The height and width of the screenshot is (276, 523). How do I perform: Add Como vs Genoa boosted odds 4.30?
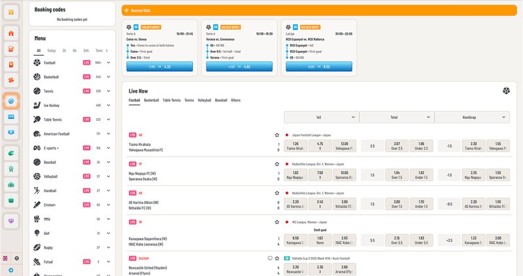160,67
